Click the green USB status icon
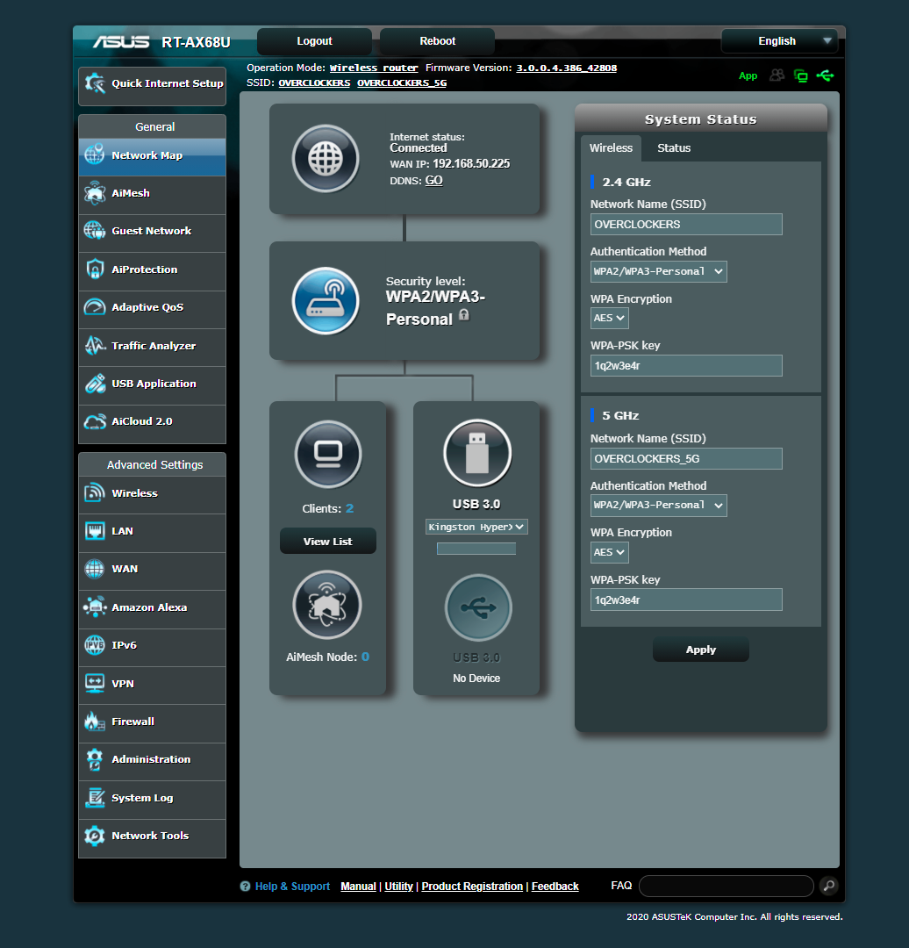Screen dimensions: 909x948 [x=825, y=76]
